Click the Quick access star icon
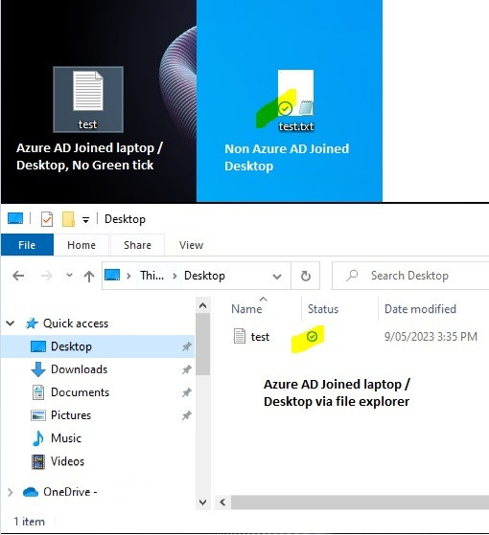Screen dimensions: 489x535 point(32,323)
